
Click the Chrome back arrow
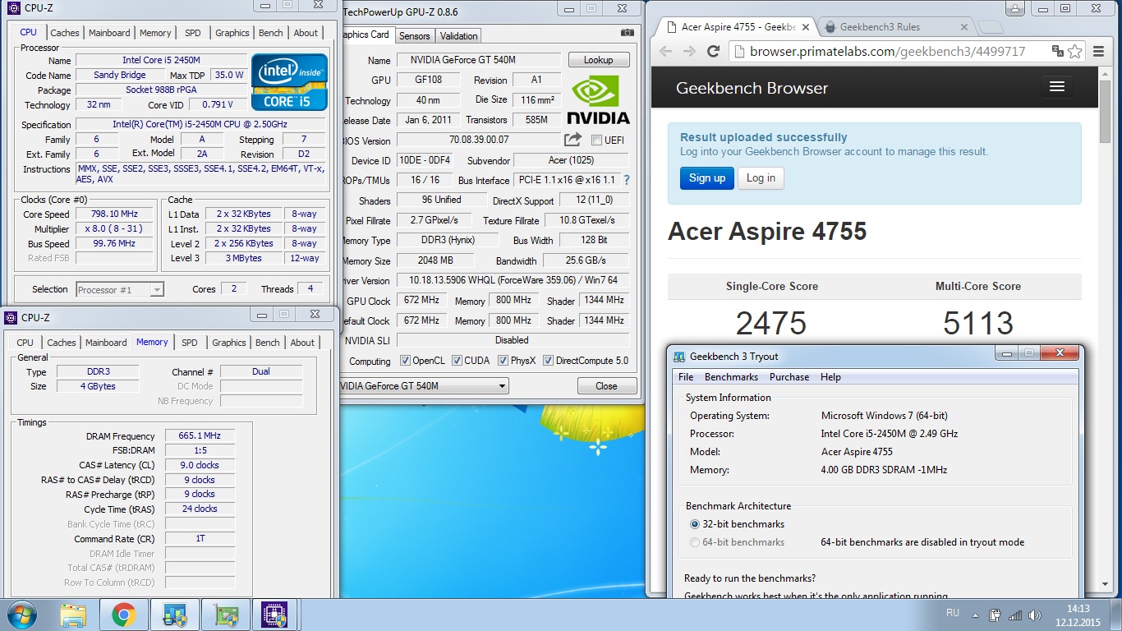(666, 51)
